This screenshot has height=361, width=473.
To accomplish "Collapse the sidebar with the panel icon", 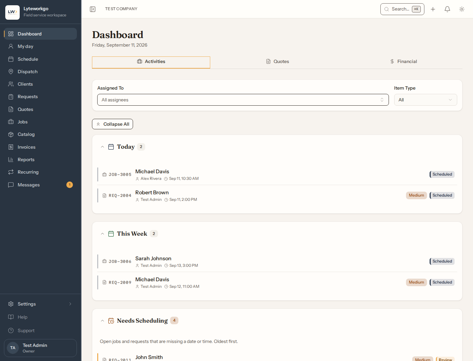I will 93,9.
